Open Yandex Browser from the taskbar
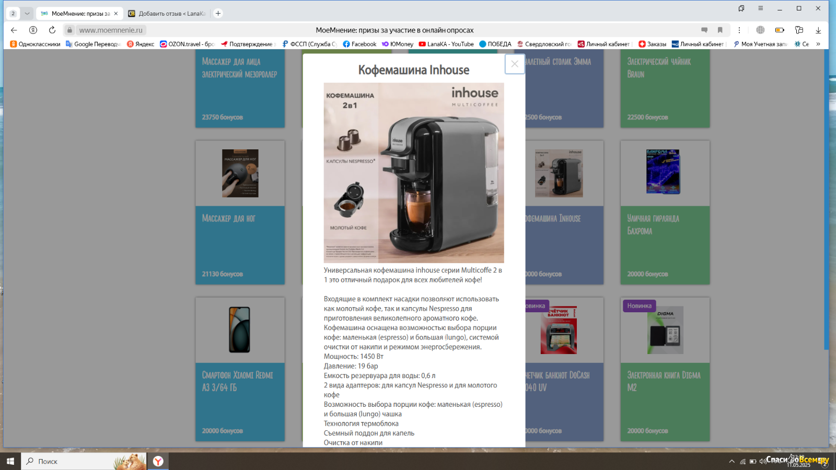The width and height of the screenshot is (836, 470). [x=158, y=461]
